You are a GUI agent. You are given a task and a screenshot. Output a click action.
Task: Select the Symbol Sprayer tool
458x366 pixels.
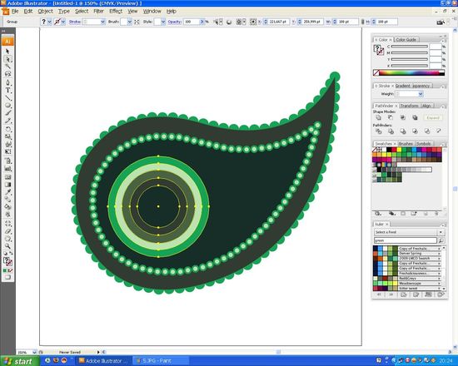7,161
